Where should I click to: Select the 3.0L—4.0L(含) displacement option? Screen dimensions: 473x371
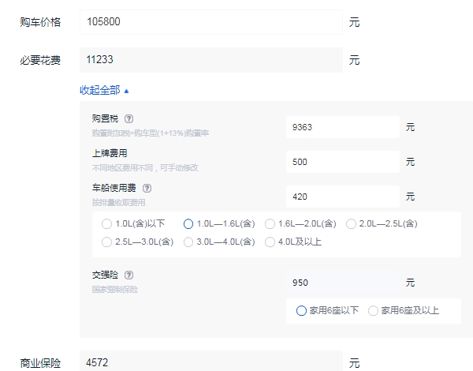(x=219, y=242)
